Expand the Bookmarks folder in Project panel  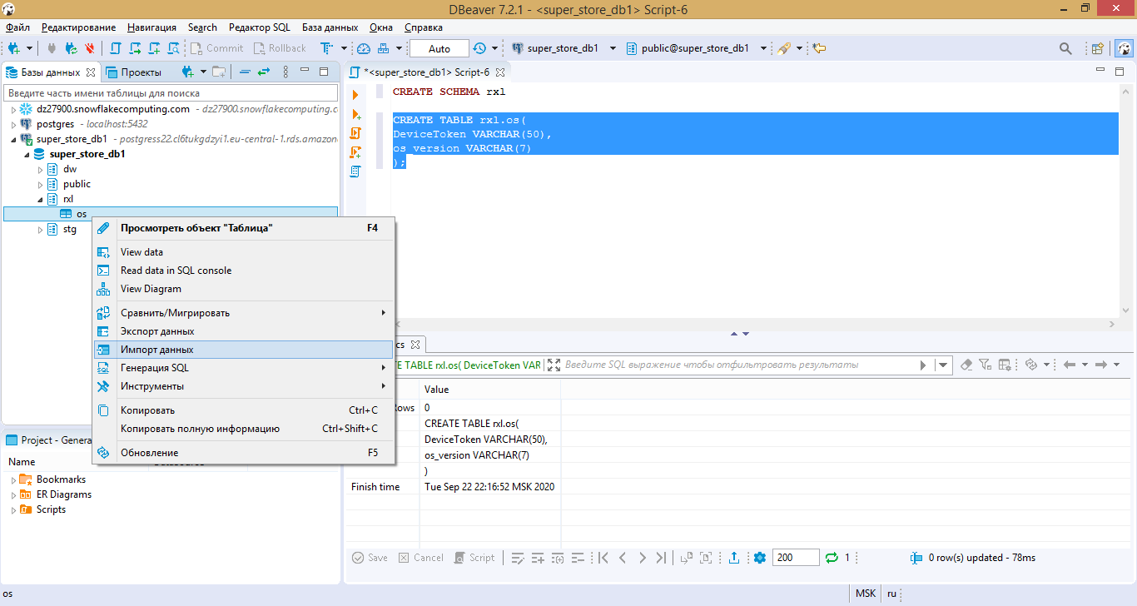(13, 479)
